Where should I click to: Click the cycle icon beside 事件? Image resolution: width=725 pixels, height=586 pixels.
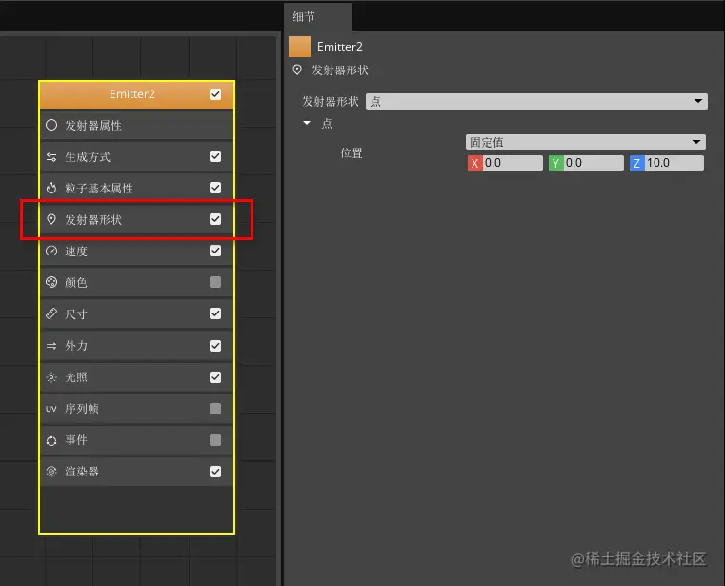coord(51,441)
